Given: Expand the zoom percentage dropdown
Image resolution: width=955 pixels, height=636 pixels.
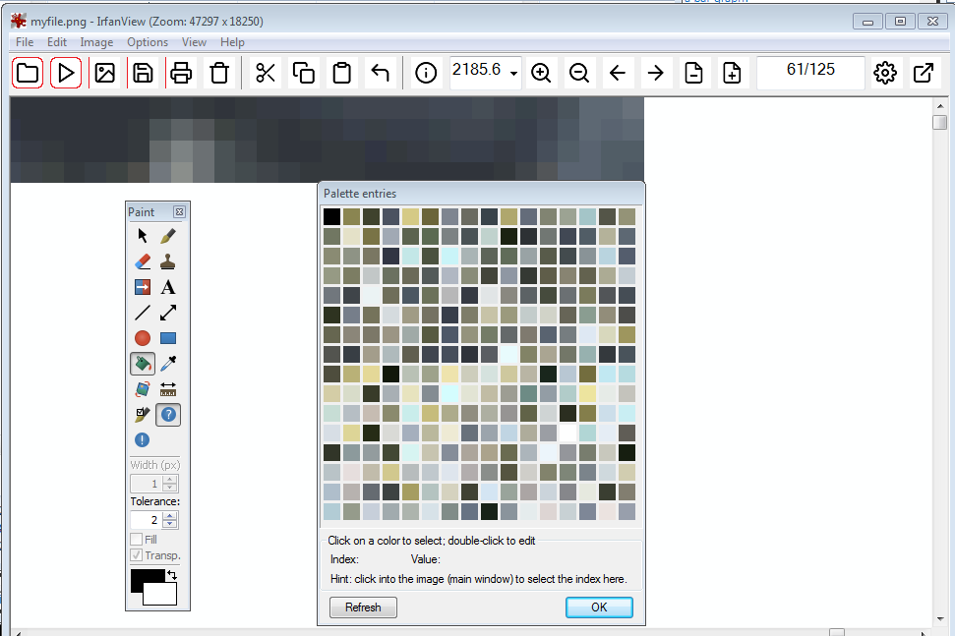Looking at the screenshot, I should [x=514, y=75].
